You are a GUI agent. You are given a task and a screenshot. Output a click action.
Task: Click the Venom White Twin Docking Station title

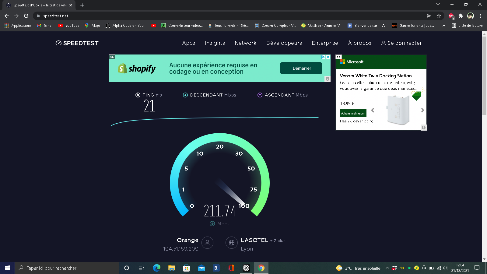(377, 76)
